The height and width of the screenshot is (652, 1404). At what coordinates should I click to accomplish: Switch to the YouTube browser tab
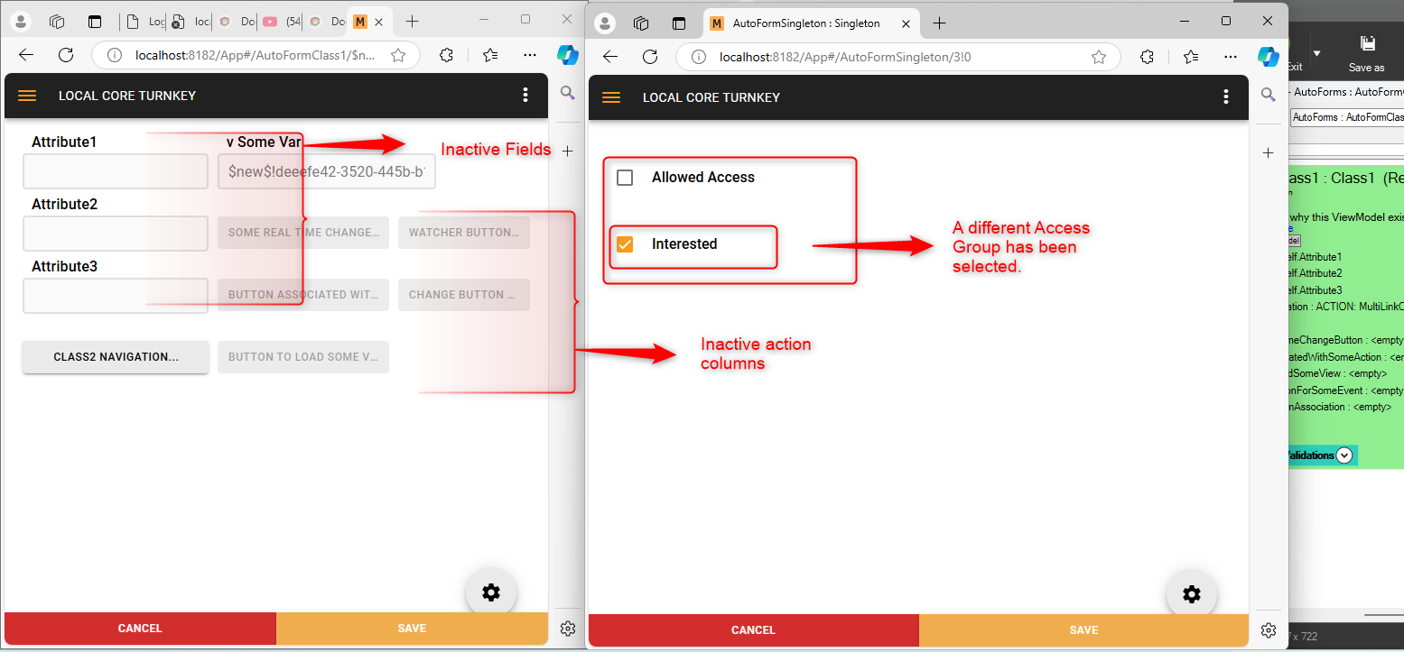coord(280,22)
